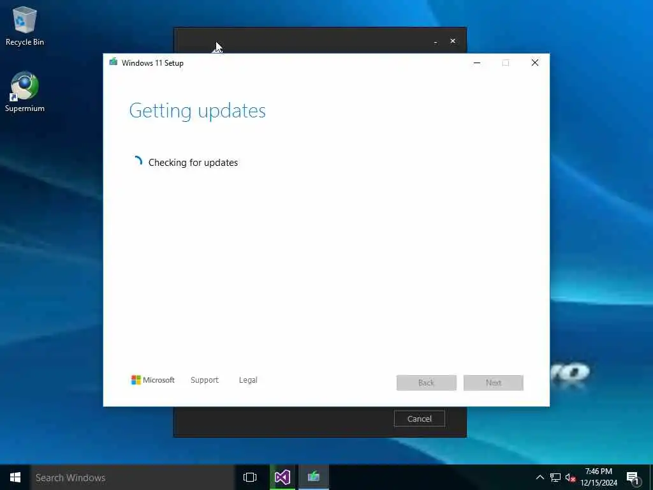Open the clock showing 7:46 PM
Screen dimensions: 653x490
pos(599,477)
